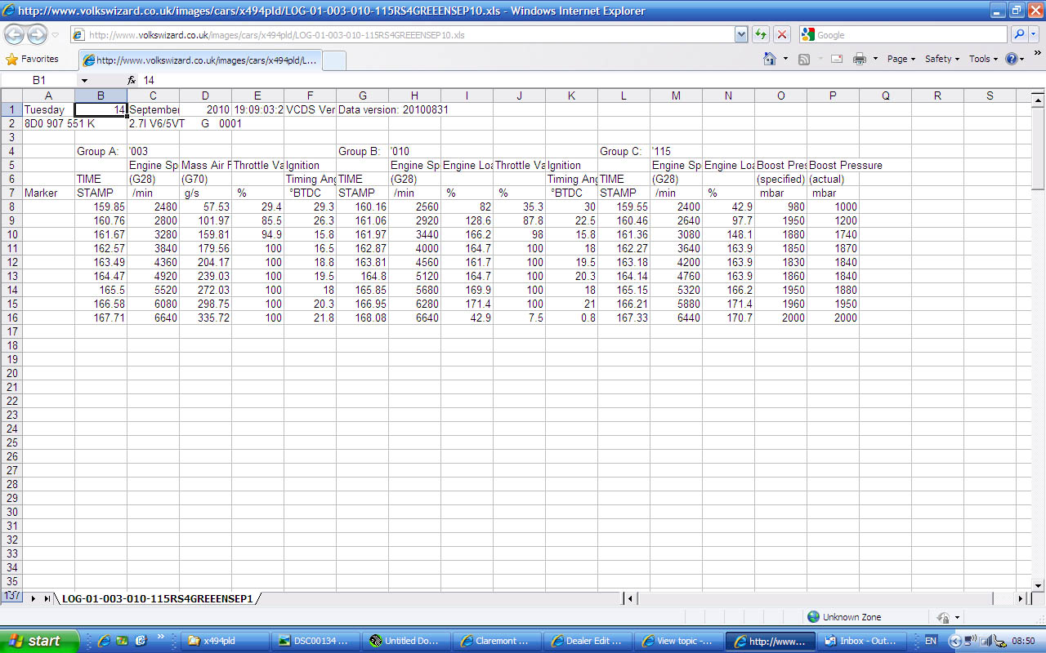Click the browser Back arrow button
The image size is (1046, 653).
(15, 35)
